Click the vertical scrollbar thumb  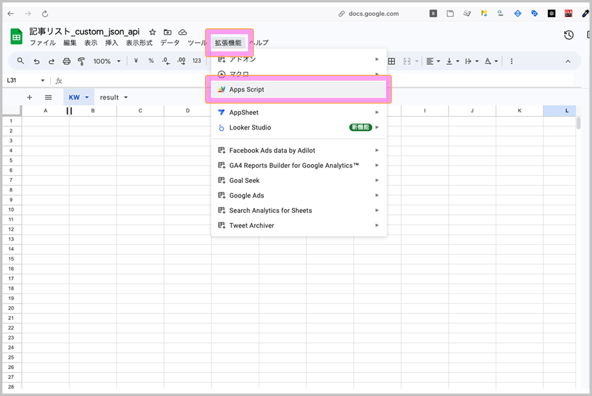[x=578, y=123]
